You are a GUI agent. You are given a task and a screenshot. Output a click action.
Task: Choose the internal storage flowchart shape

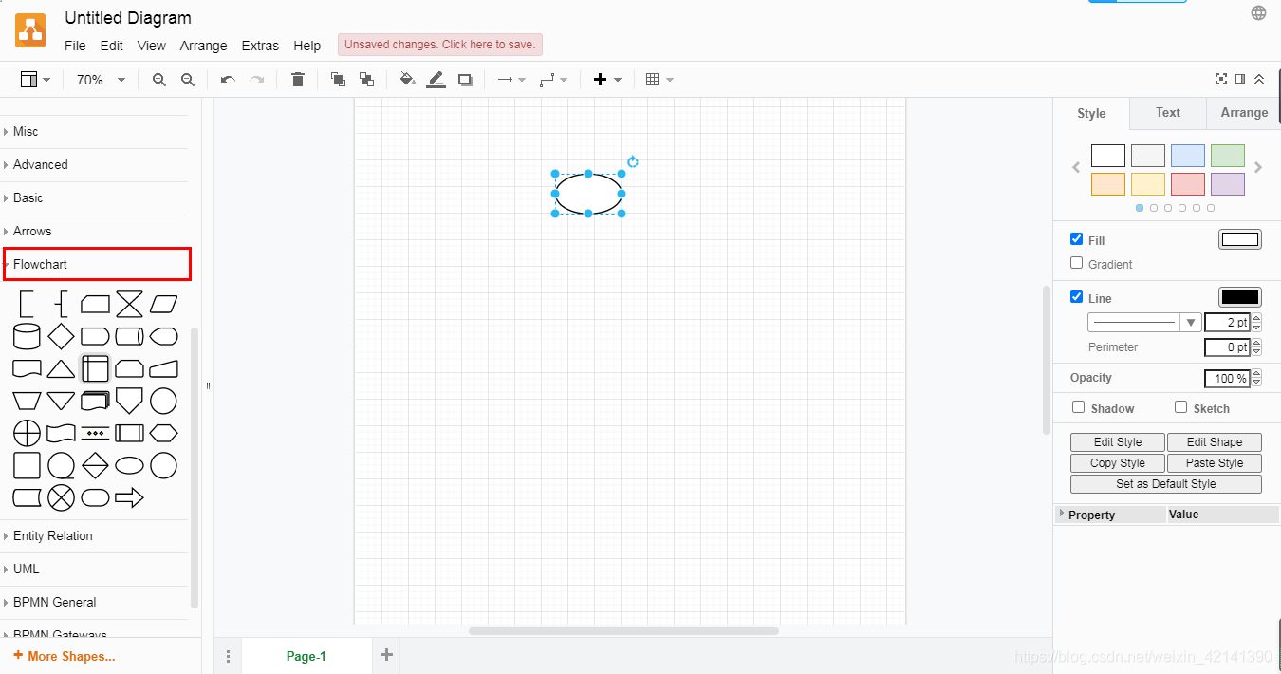pyautogui.click(x=95, y=368)
